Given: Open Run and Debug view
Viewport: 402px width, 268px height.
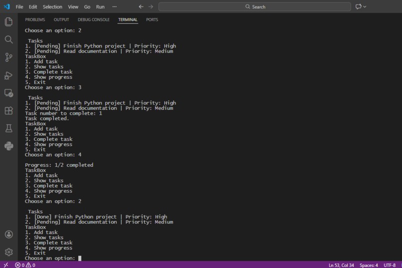Looking at the screenshot, I should pos(8,75).
